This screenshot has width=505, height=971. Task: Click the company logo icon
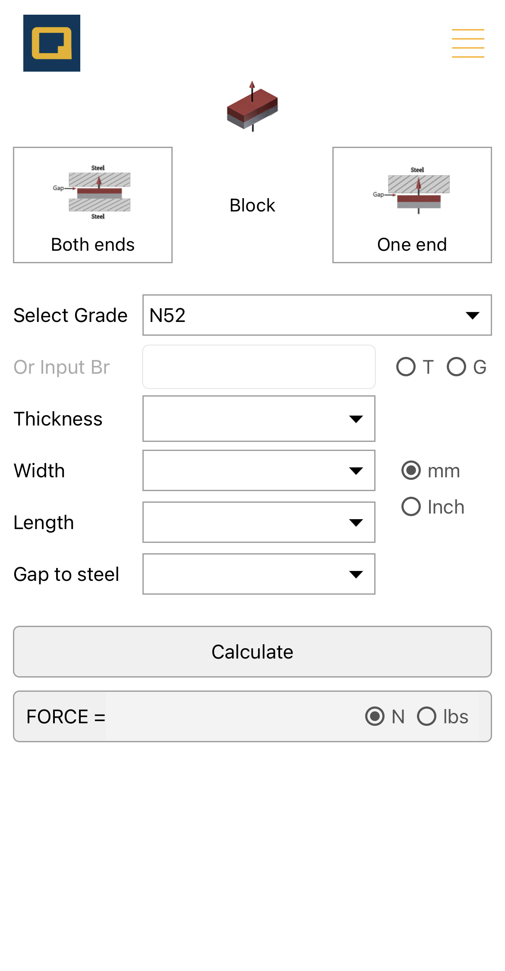pos(51,43)
